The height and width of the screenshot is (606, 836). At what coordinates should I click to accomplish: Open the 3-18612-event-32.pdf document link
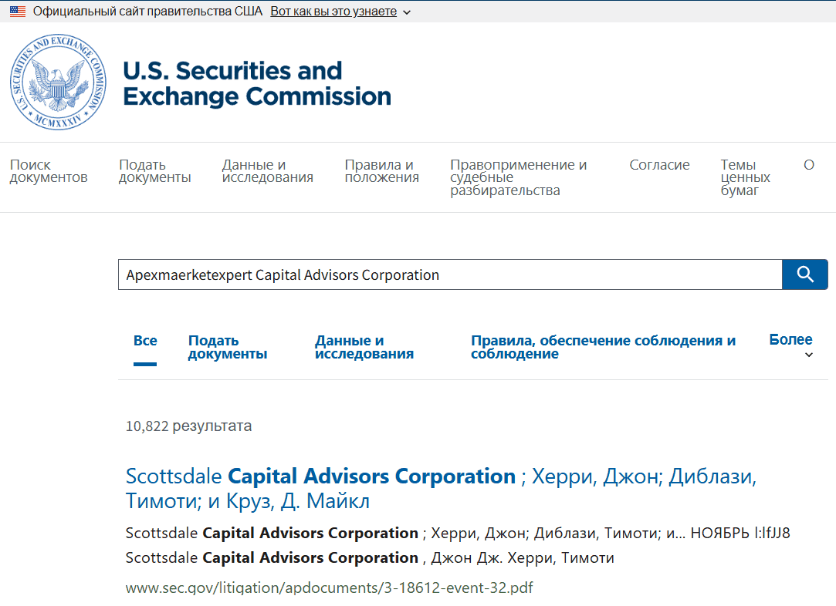point(330,587)
